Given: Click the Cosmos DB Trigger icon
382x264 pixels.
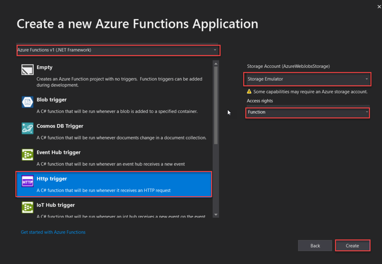Looking at the screenshot, I should click(27, 128).
